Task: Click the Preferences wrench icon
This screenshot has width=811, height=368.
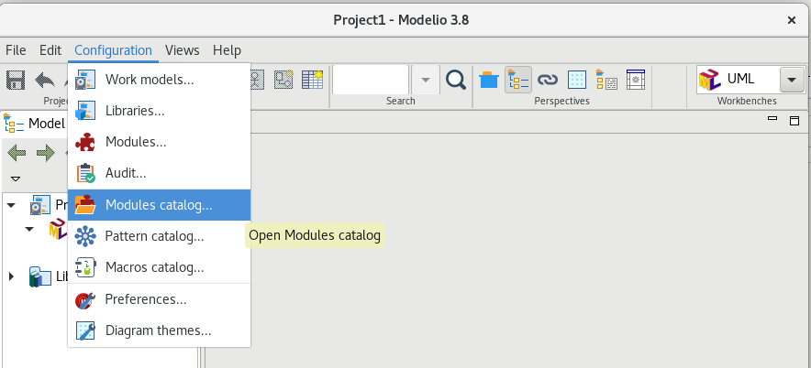Action: point(84,299)
